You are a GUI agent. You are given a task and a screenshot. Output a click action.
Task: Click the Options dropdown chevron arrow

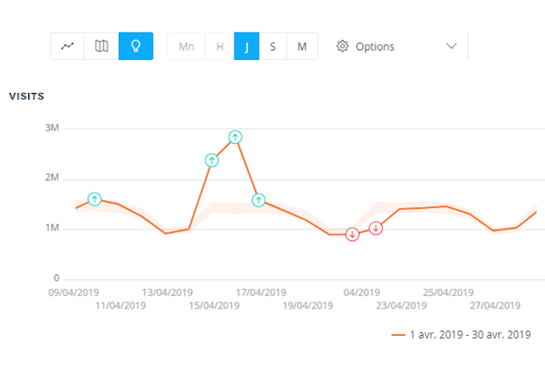(451, 47)
